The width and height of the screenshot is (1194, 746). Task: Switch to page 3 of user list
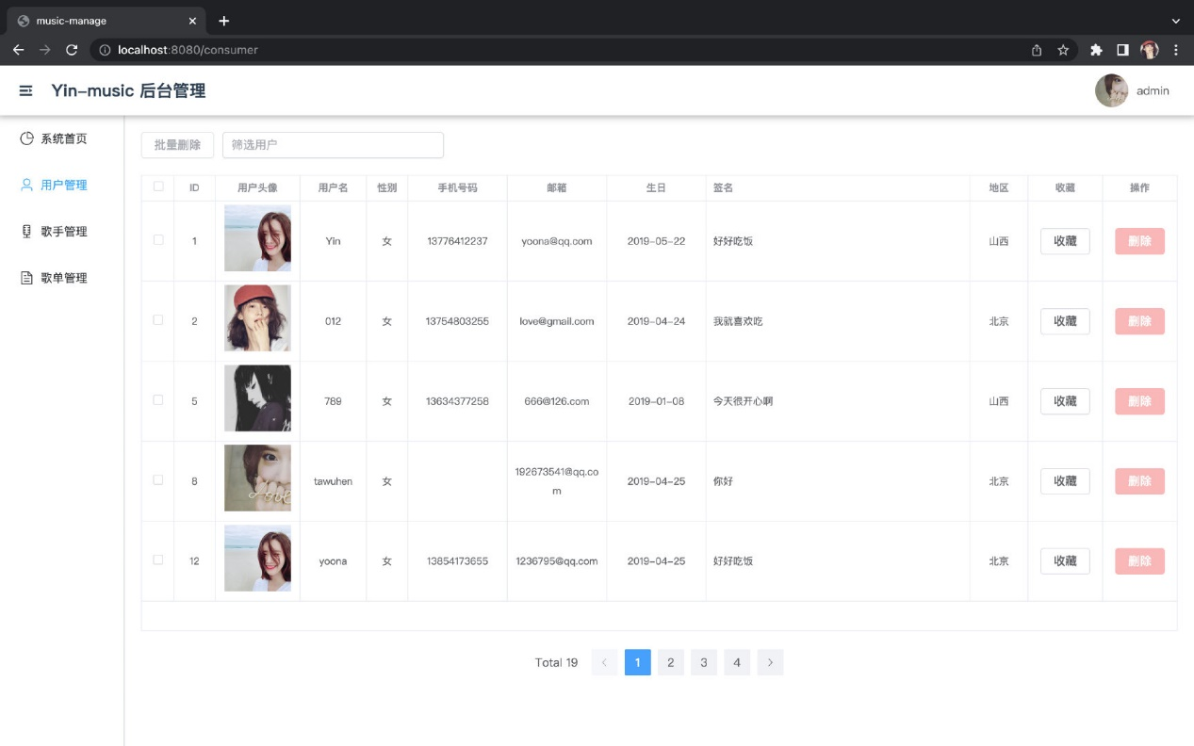[x=703, y=662]
